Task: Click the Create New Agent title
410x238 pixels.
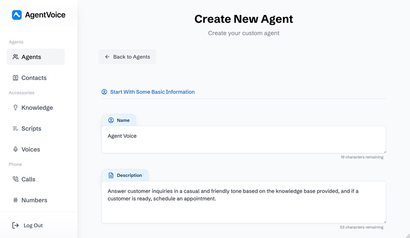Action: [x=244, y=19]
